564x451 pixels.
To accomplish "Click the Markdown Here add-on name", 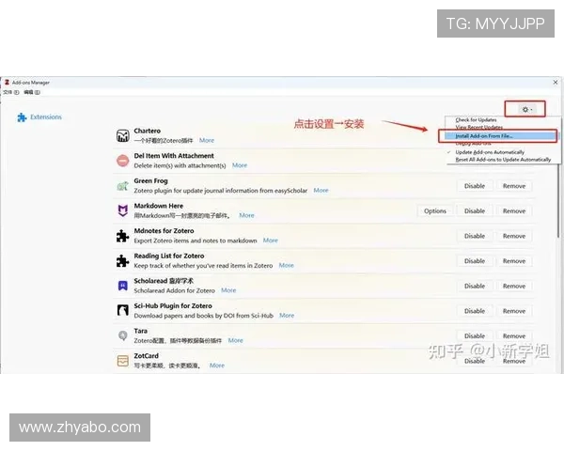I will [158, 206].
